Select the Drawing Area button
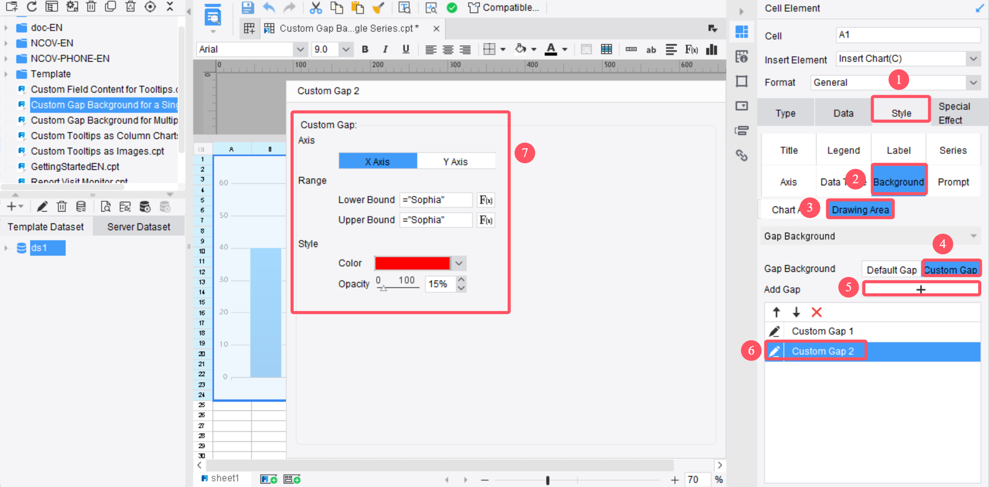Screen dimensions: 989x487 click(x=860, y=210)
